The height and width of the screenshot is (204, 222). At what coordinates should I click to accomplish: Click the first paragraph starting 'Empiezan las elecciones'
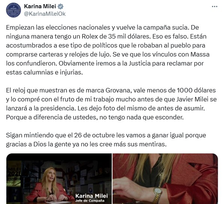pyautogui.click(x=108, y=50)
